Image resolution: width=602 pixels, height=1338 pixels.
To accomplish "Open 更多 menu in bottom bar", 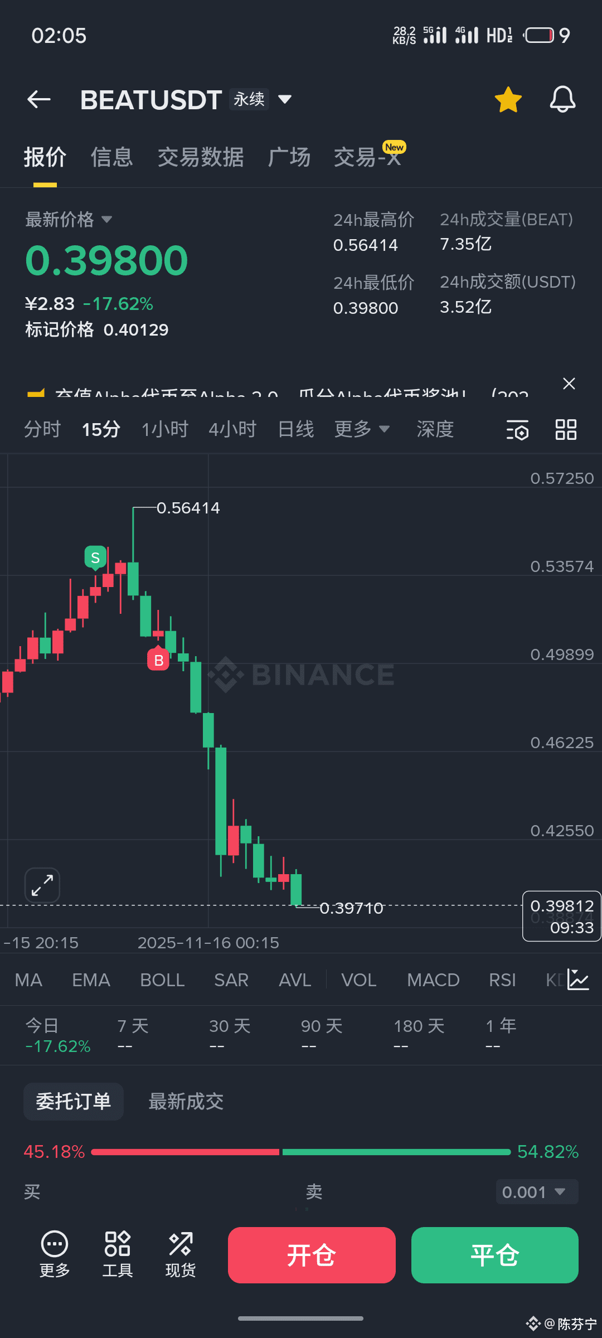I will [x=55, y=1254].
